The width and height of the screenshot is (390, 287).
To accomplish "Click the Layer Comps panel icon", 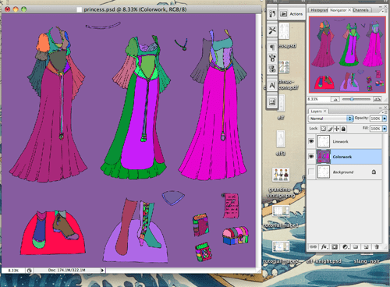I will [x=272, y=101].
